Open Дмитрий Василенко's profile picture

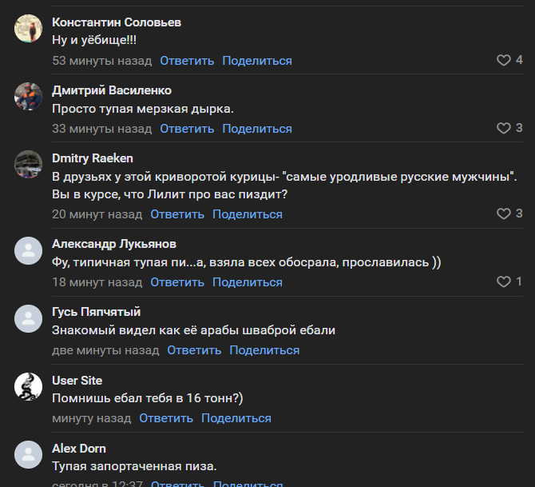tap(28, 97)
